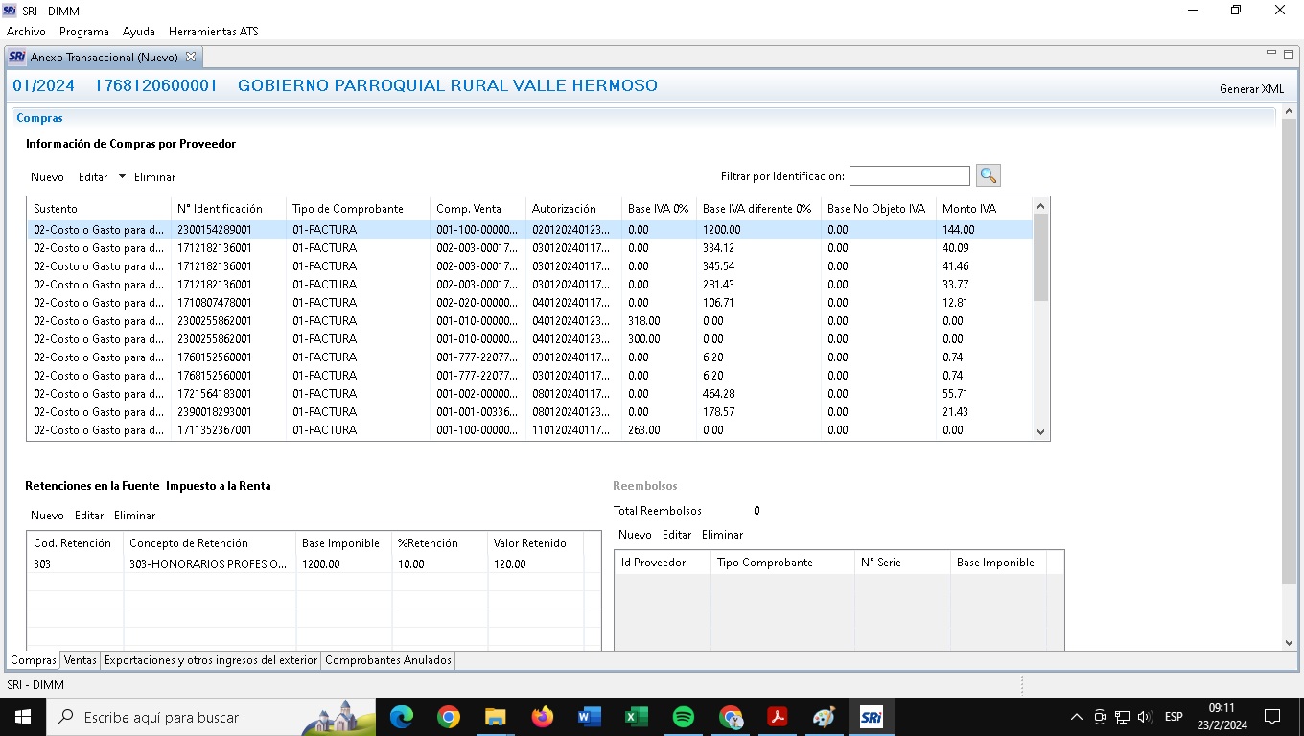Open Word from the taskbar
The image size is (1304, 736).
[x=589, y=717]
